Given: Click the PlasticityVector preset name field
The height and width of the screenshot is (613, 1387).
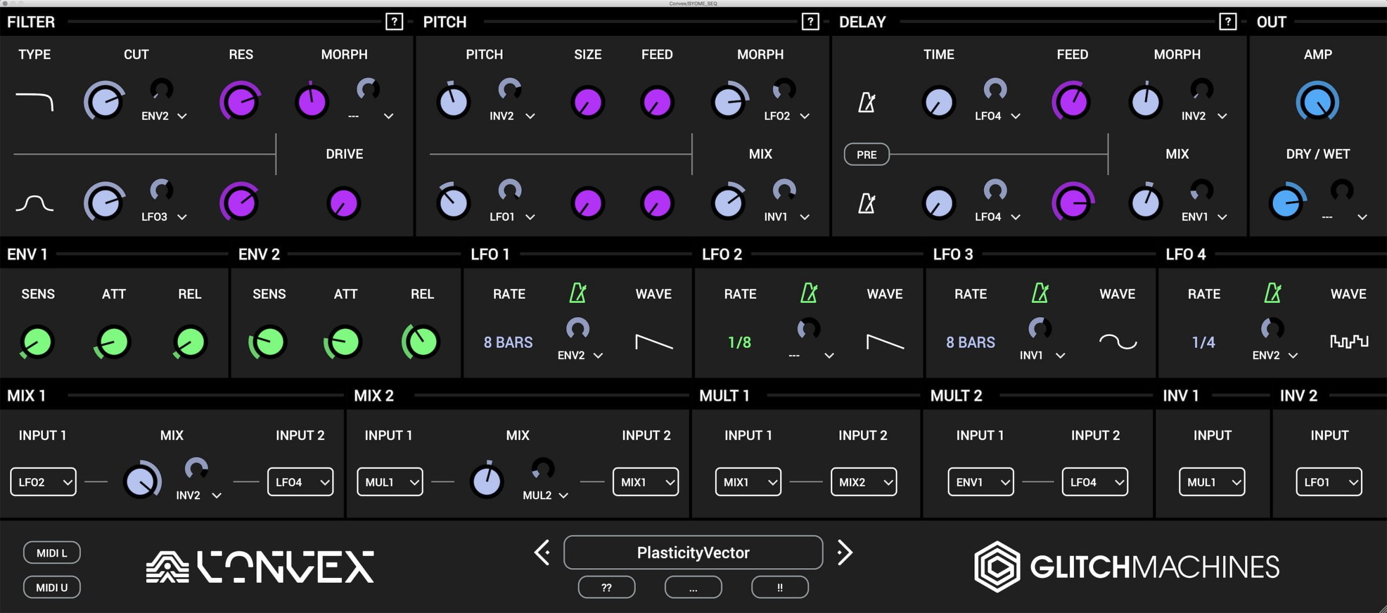Looking at the screenshot, I should pos(693,552).
